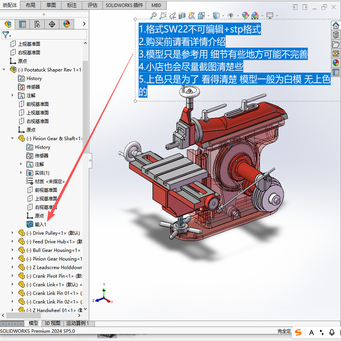Select the 模型 bottom tab
This screenshot has height=341, width=341.
33,323
